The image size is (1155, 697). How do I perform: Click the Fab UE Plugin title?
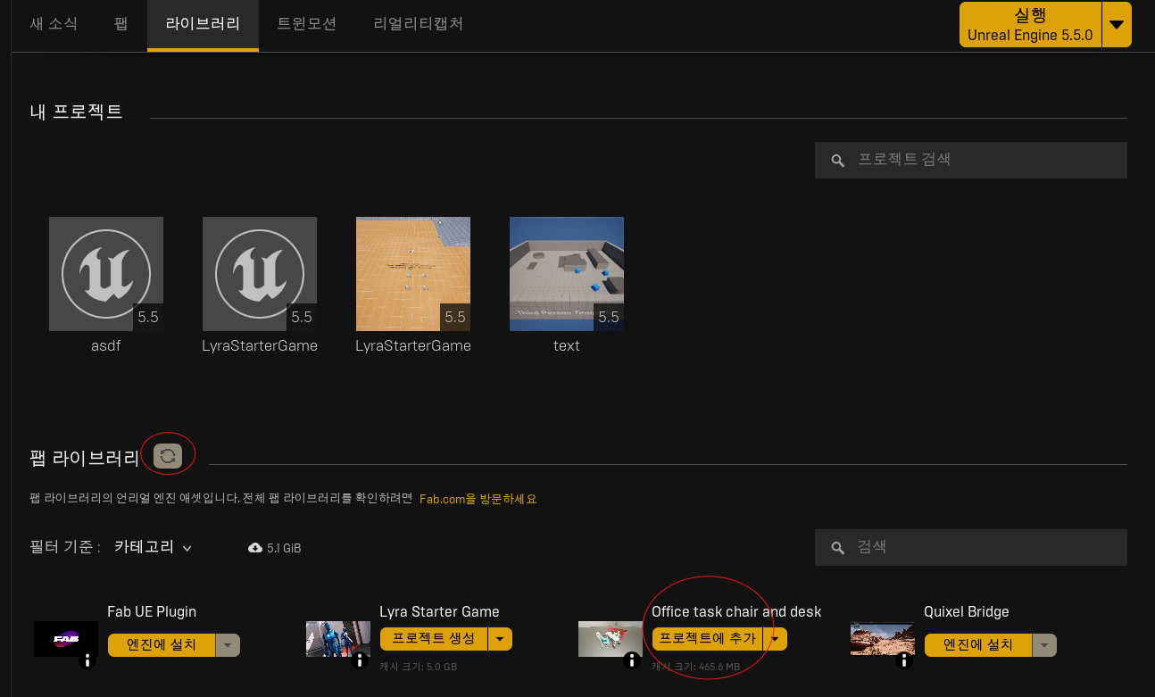(152, 611)
